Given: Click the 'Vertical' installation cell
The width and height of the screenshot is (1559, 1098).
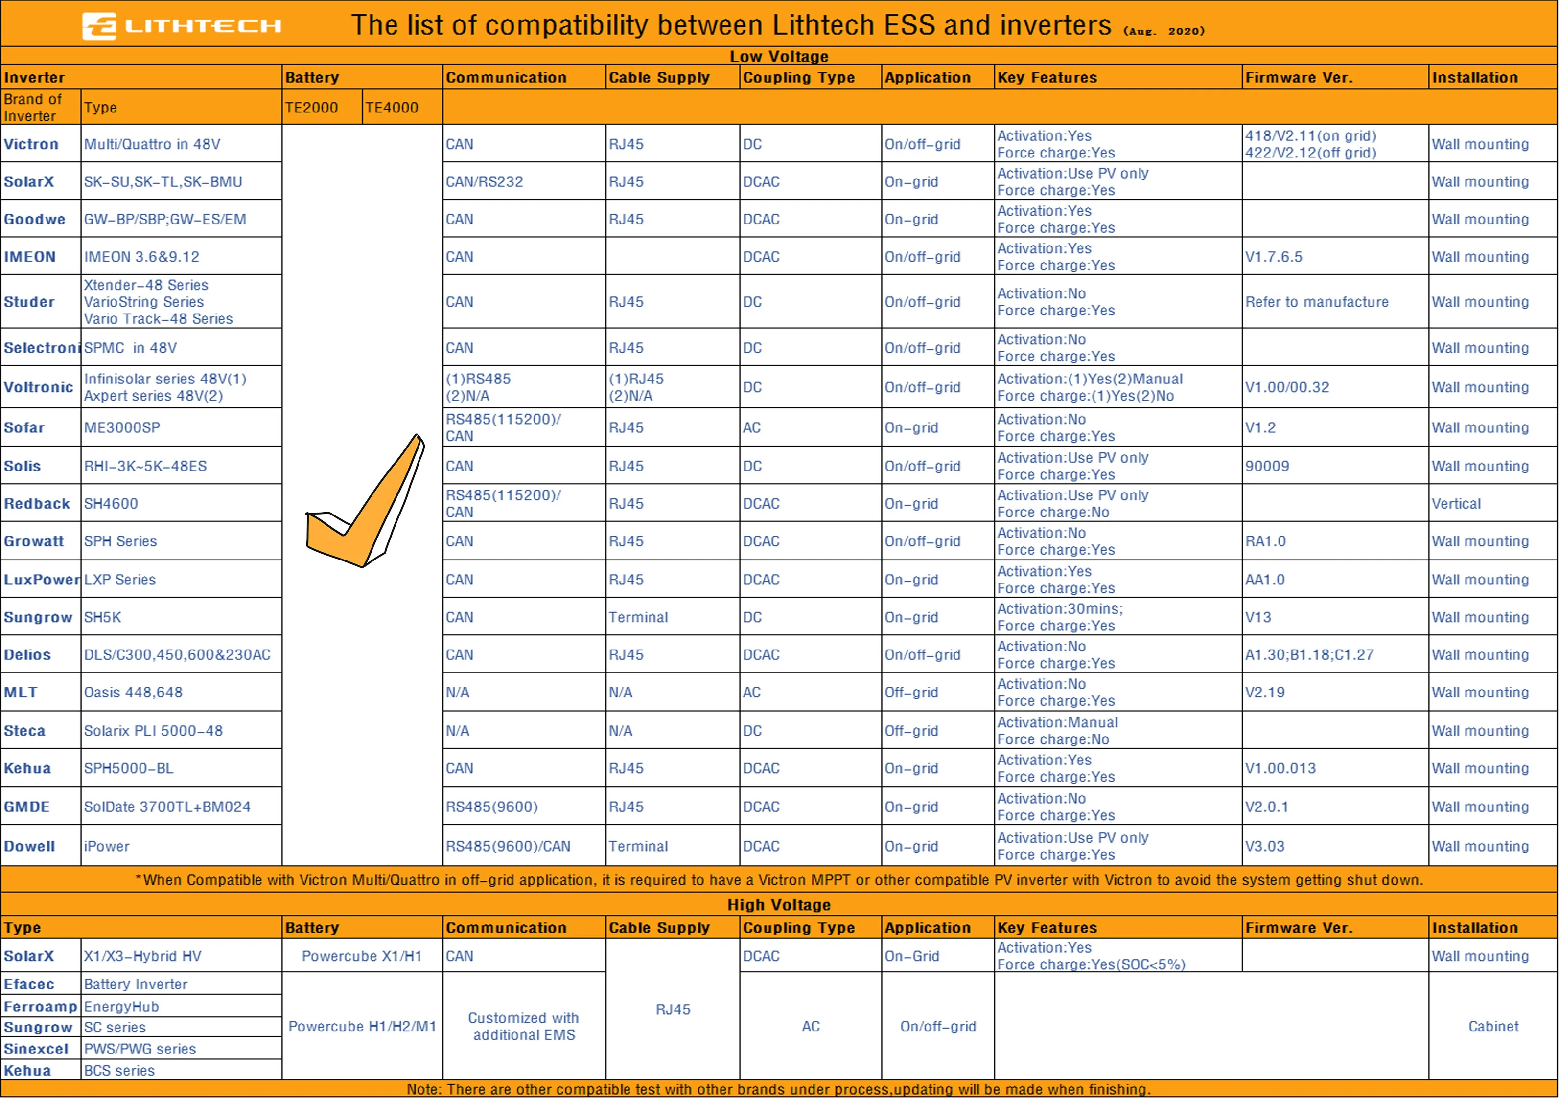Looking at the screenshot, I should pos(1492,504).
